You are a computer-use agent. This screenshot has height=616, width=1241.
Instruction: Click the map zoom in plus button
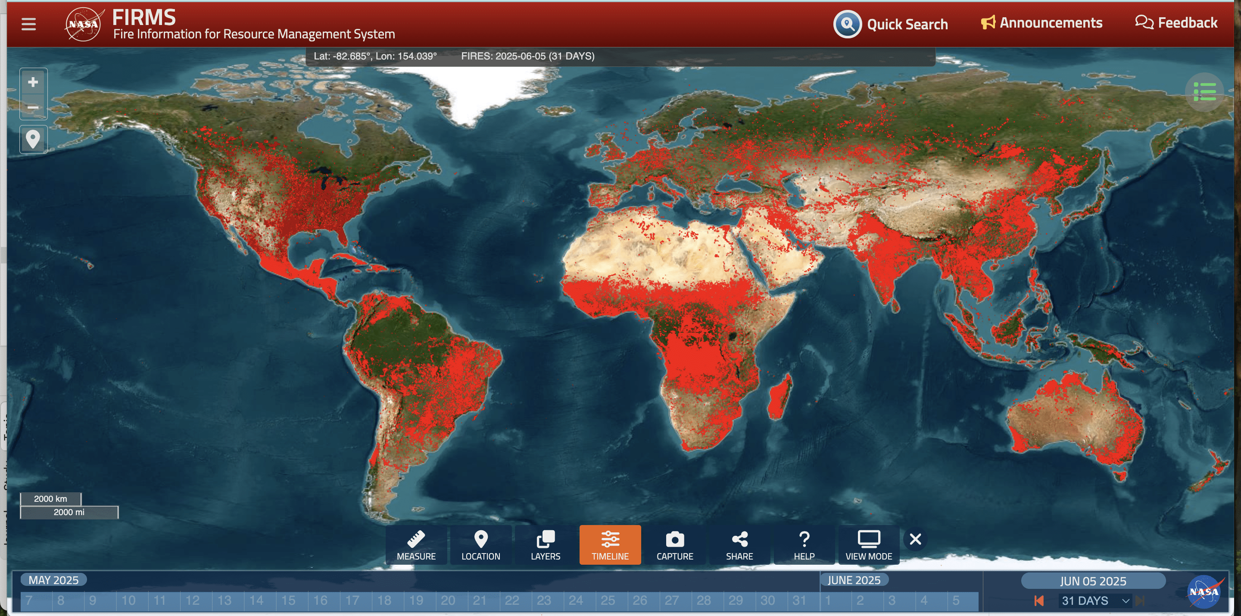pyautogui.click(x=33, y=82)
